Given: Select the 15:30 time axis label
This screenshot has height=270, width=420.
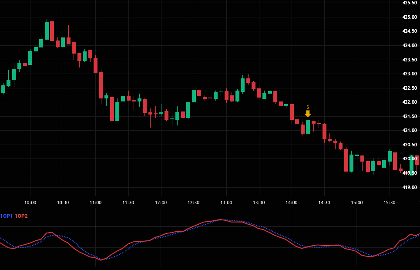Looking at the screenshot, I should [x=390, y=202].
